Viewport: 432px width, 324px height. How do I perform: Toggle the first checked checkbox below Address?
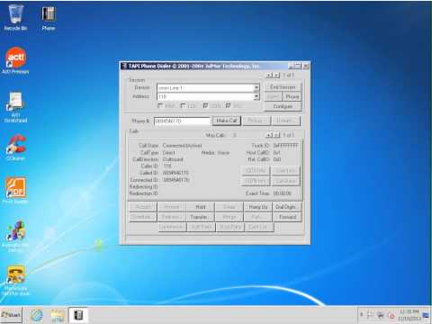click(x=205, y=105)
